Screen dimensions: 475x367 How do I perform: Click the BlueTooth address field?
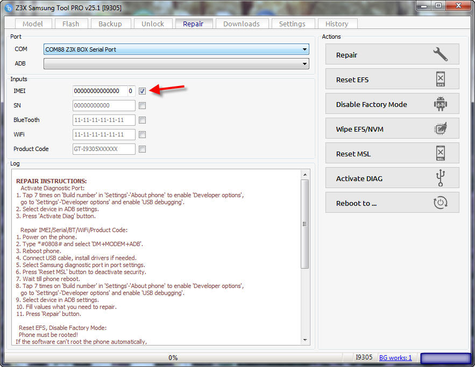pyautogui.click(x=104, y=120)
